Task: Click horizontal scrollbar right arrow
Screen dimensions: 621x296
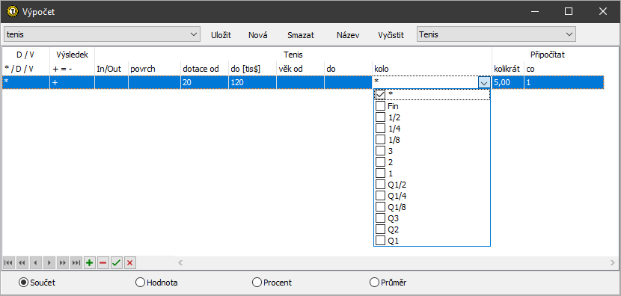Action: click(x=613, y=262)
